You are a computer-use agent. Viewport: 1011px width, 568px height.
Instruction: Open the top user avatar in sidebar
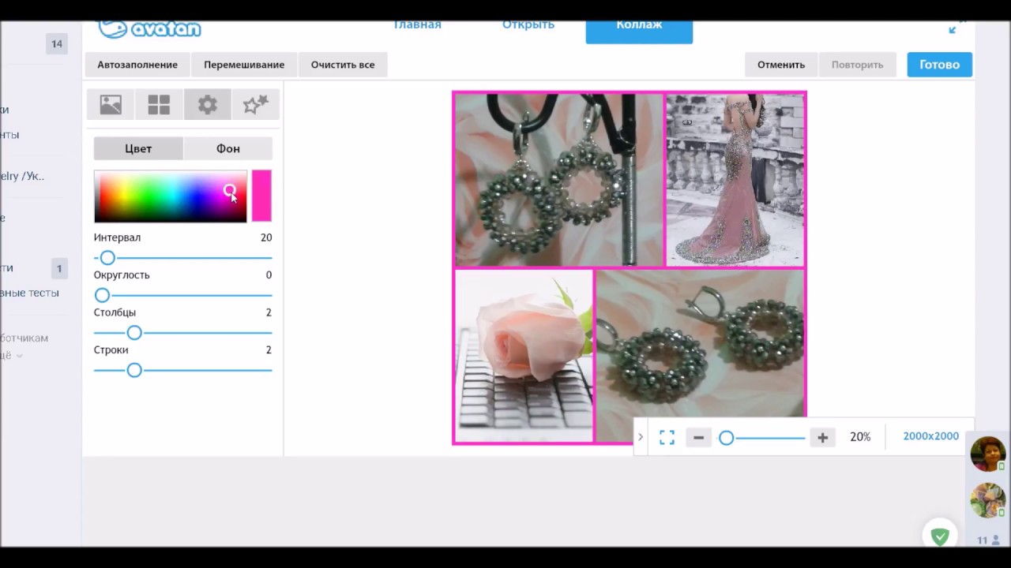(987, 454)
